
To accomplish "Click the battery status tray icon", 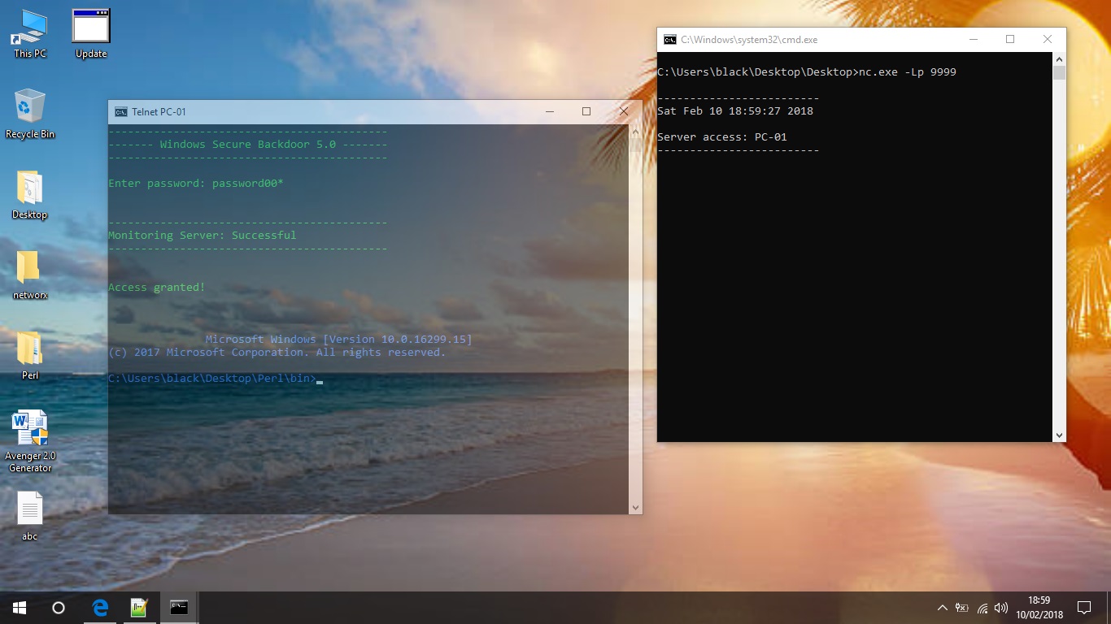I will (962, 608).
